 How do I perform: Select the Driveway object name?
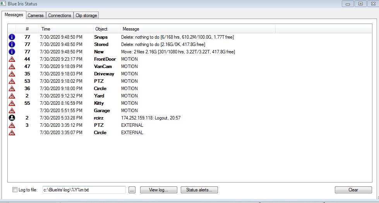(104, 74)
